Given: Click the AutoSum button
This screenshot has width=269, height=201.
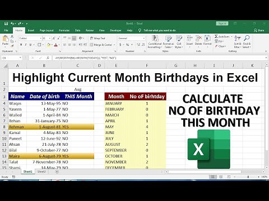Looking at the screenshot, I should pos(222,36).
